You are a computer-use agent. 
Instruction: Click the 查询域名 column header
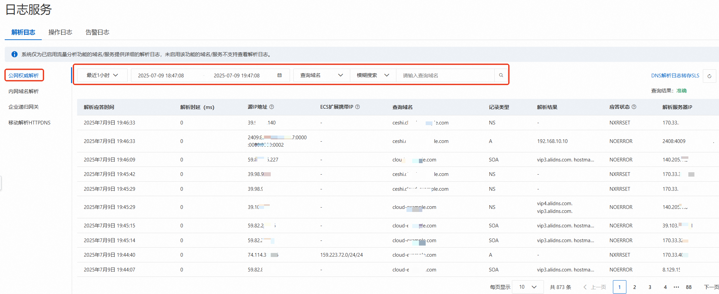402,107
